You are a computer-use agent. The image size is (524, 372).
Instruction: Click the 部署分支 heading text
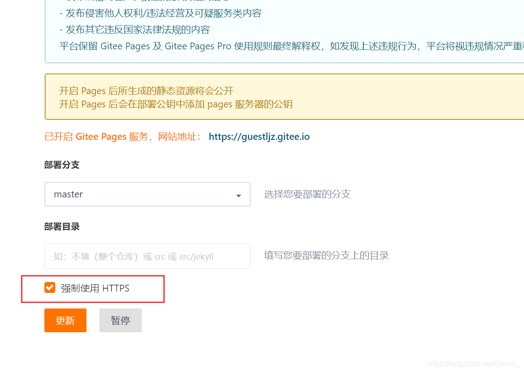tap(62, 165)
